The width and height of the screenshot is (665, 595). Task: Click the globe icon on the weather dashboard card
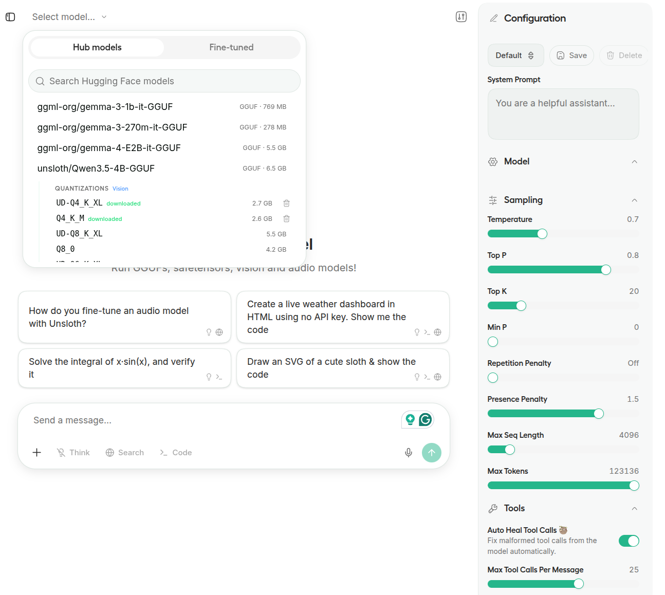tap(438, 332)
